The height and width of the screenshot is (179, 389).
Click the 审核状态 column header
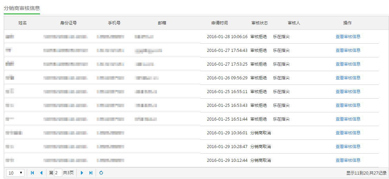tap(260, 23)
